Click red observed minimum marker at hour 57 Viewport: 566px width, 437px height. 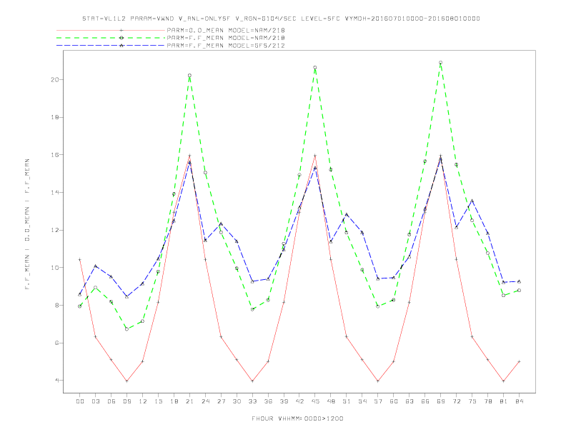point(378,381)
